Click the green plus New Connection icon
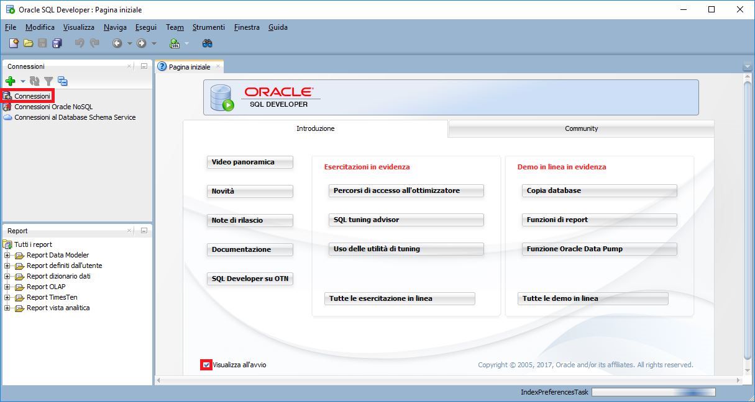The height and width of the screenshot is (402, 755). [x=10, y=81]
